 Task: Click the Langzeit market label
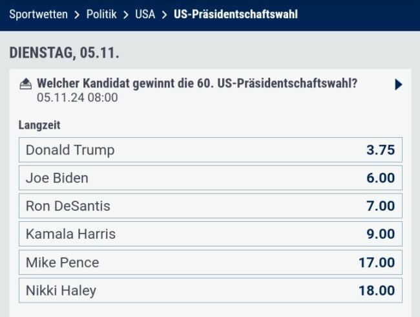coord(39,126)
